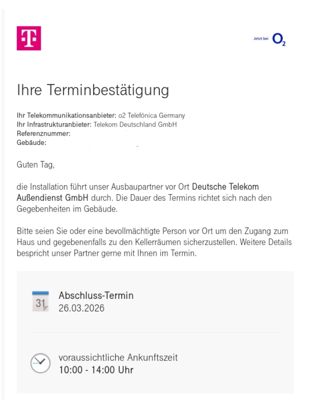Screen dimensions: 333x409
Task: Click 'Telekom Deutschland GmbH' text
Action: coord(135,124)
